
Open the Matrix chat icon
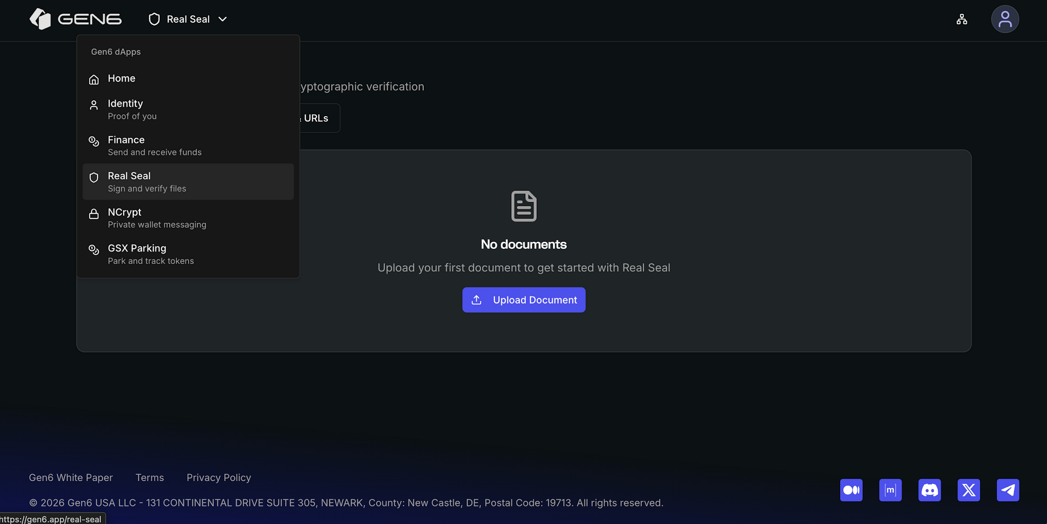click(x=890, y=490)
